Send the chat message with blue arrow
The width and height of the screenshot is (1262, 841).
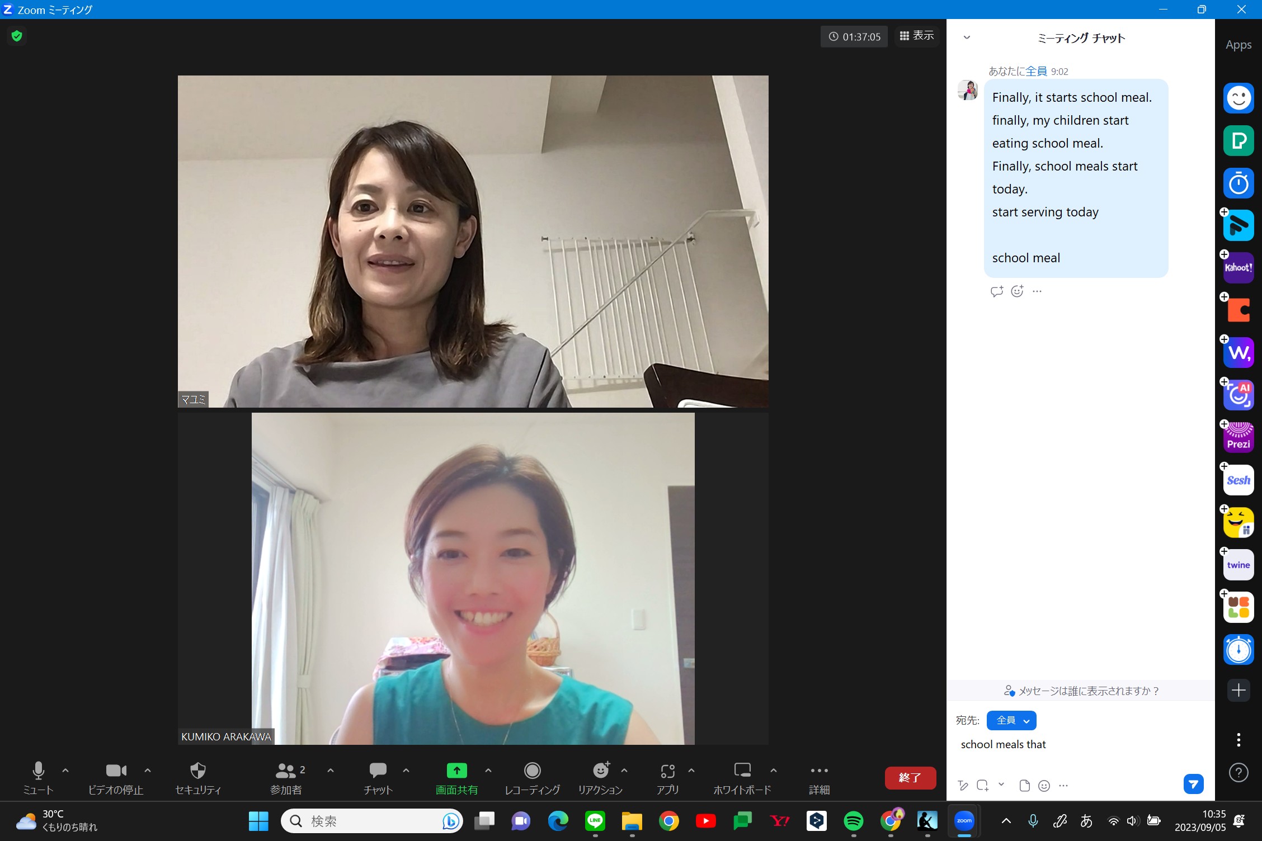1193,784
